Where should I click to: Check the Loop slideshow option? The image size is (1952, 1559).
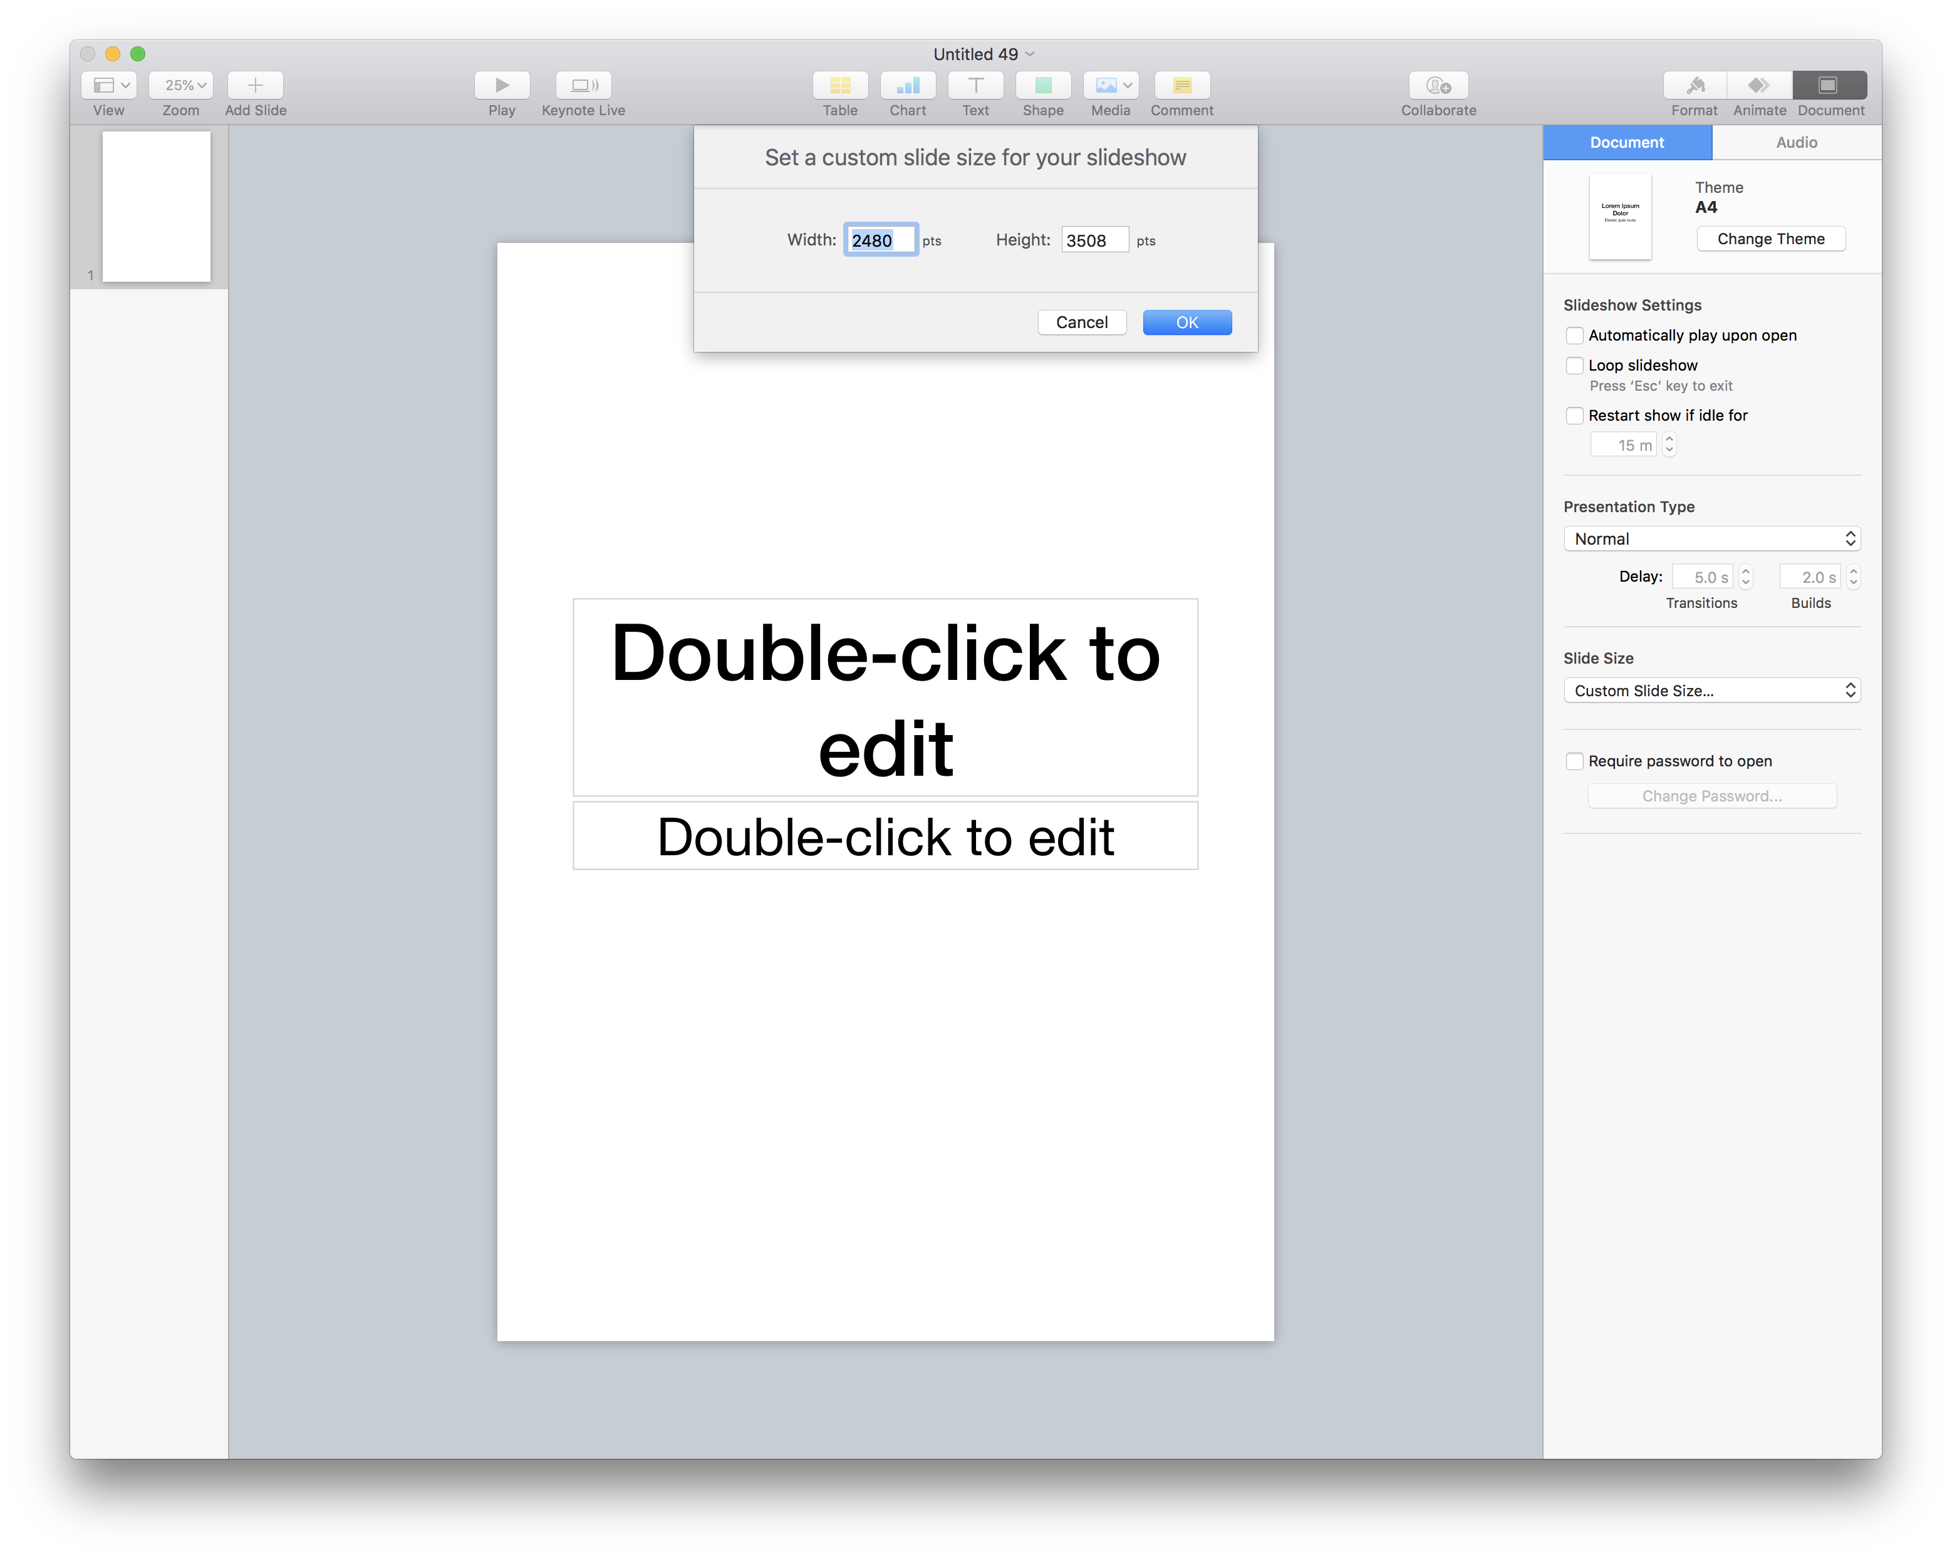(x=1574, y=366)
